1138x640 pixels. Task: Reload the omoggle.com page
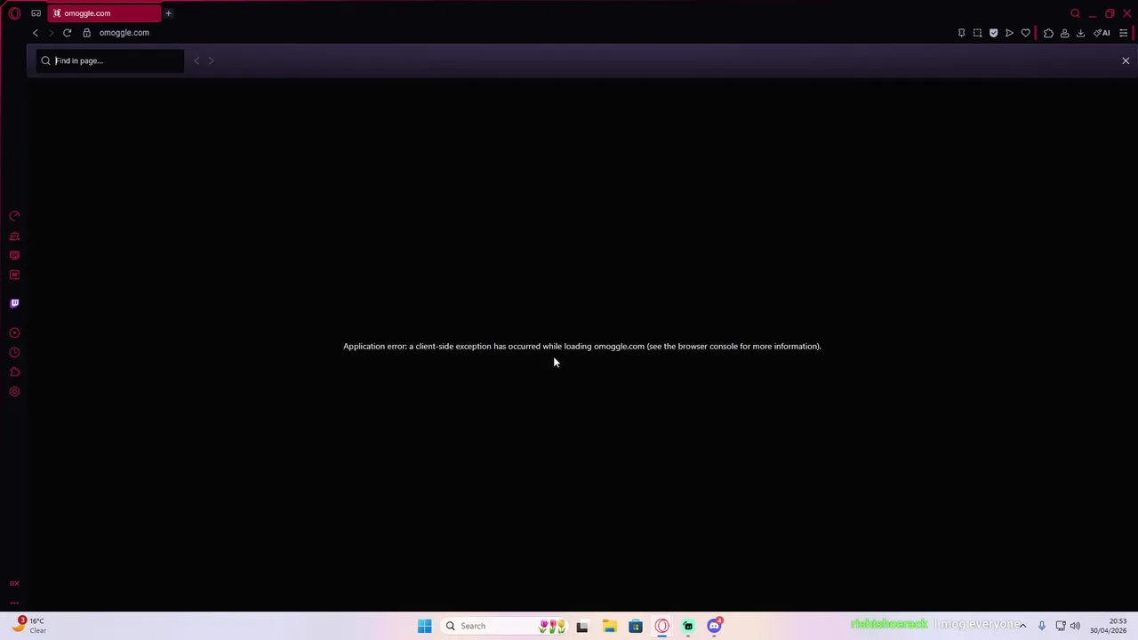[x=67, y=33]
